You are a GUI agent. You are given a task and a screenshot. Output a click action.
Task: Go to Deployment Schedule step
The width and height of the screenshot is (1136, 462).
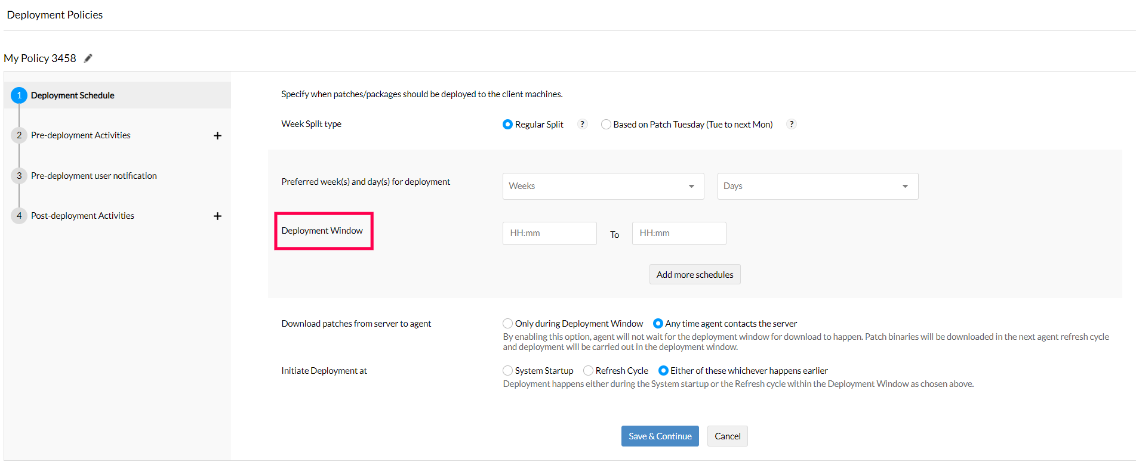[72, 95]
